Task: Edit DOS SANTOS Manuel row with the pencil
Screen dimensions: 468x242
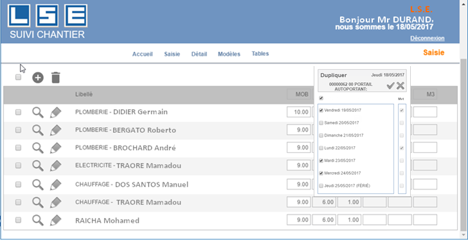Action: pyautogui.click(x=55, y=185)
